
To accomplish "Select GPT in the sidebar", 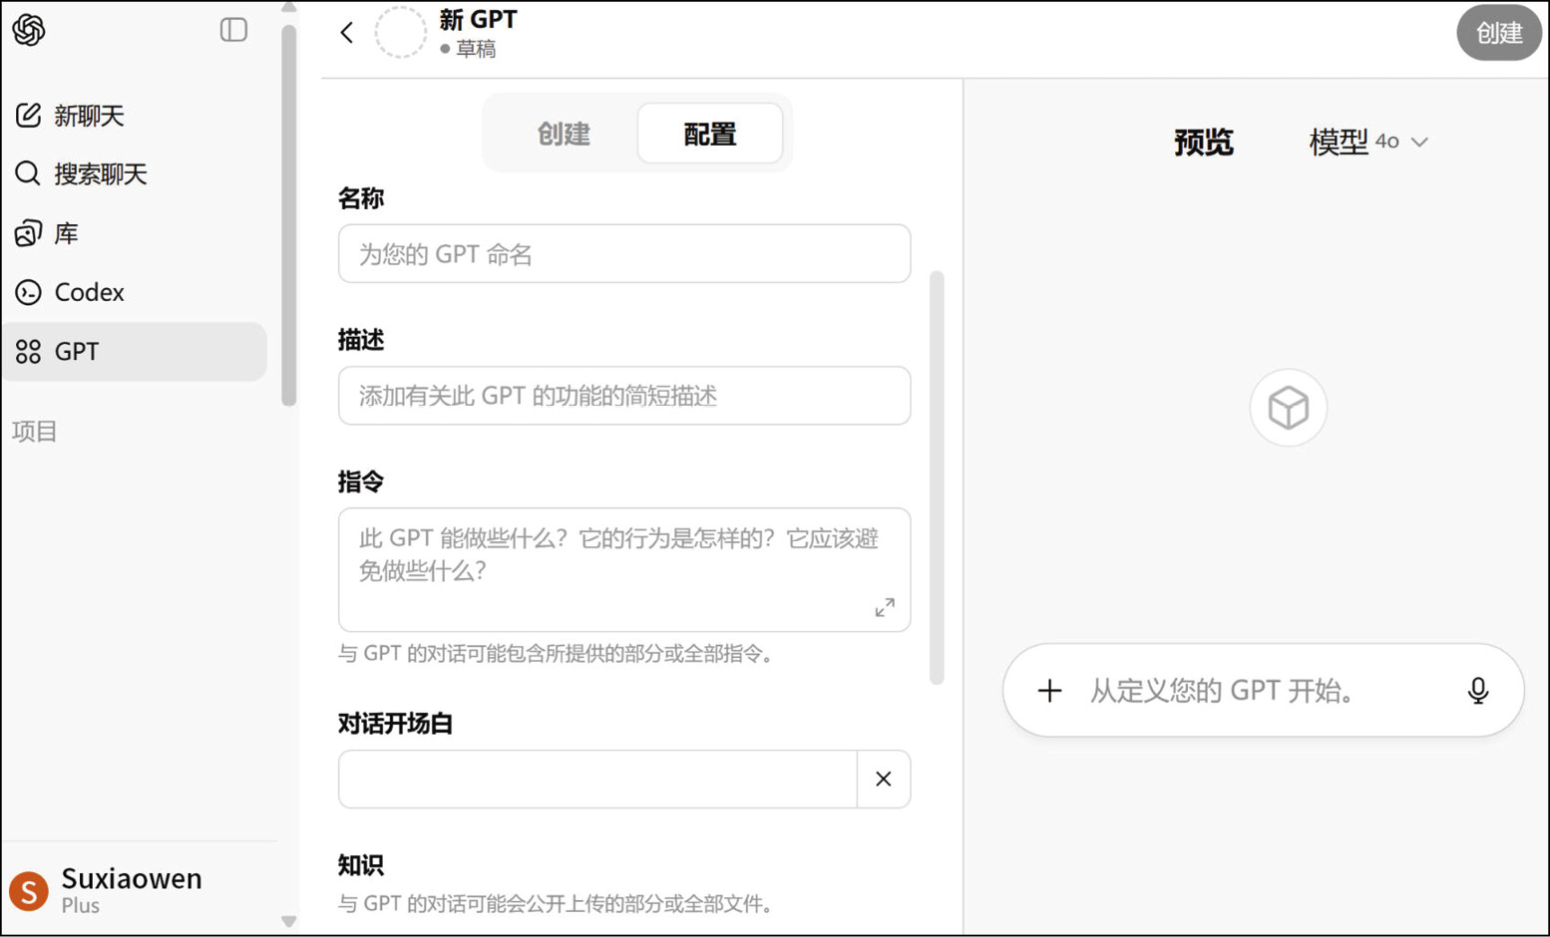I will (x=76, y=352).
